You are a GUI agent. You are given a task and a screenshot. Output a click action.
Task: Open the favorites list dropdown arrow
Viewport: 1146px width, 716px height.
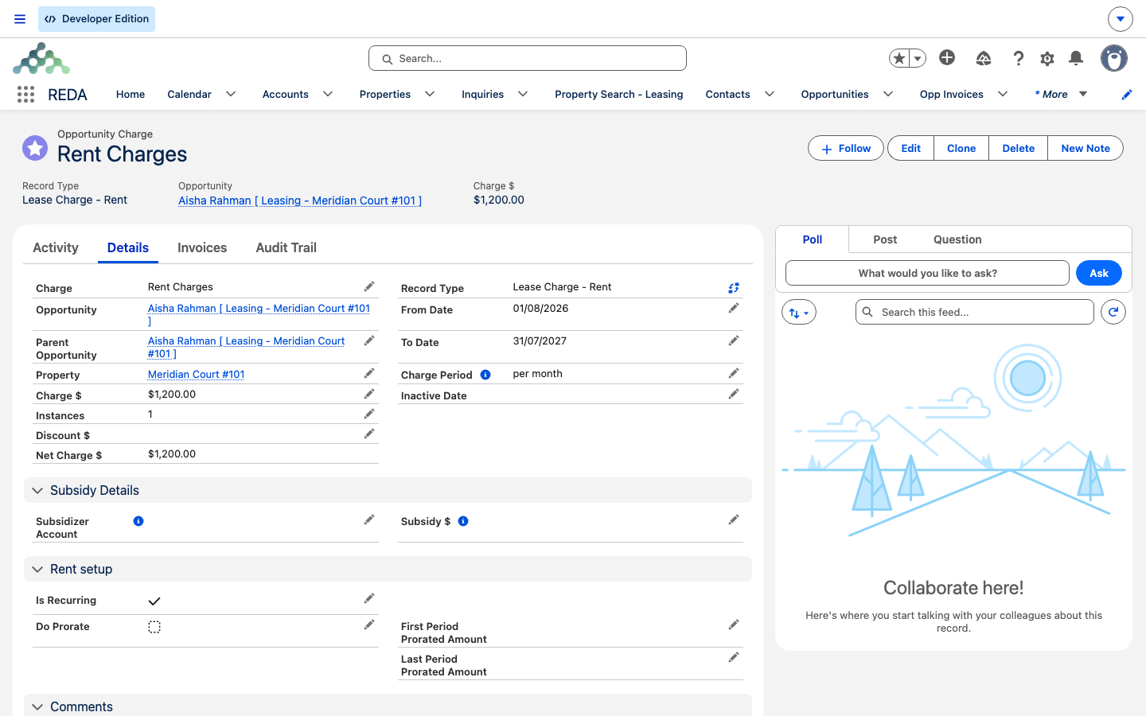click(918, 58)
